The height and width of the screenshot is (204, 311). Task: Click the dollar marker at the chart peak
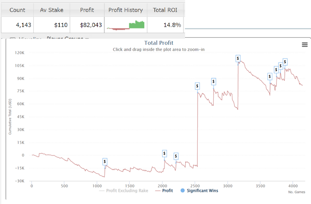pos(238,59)
